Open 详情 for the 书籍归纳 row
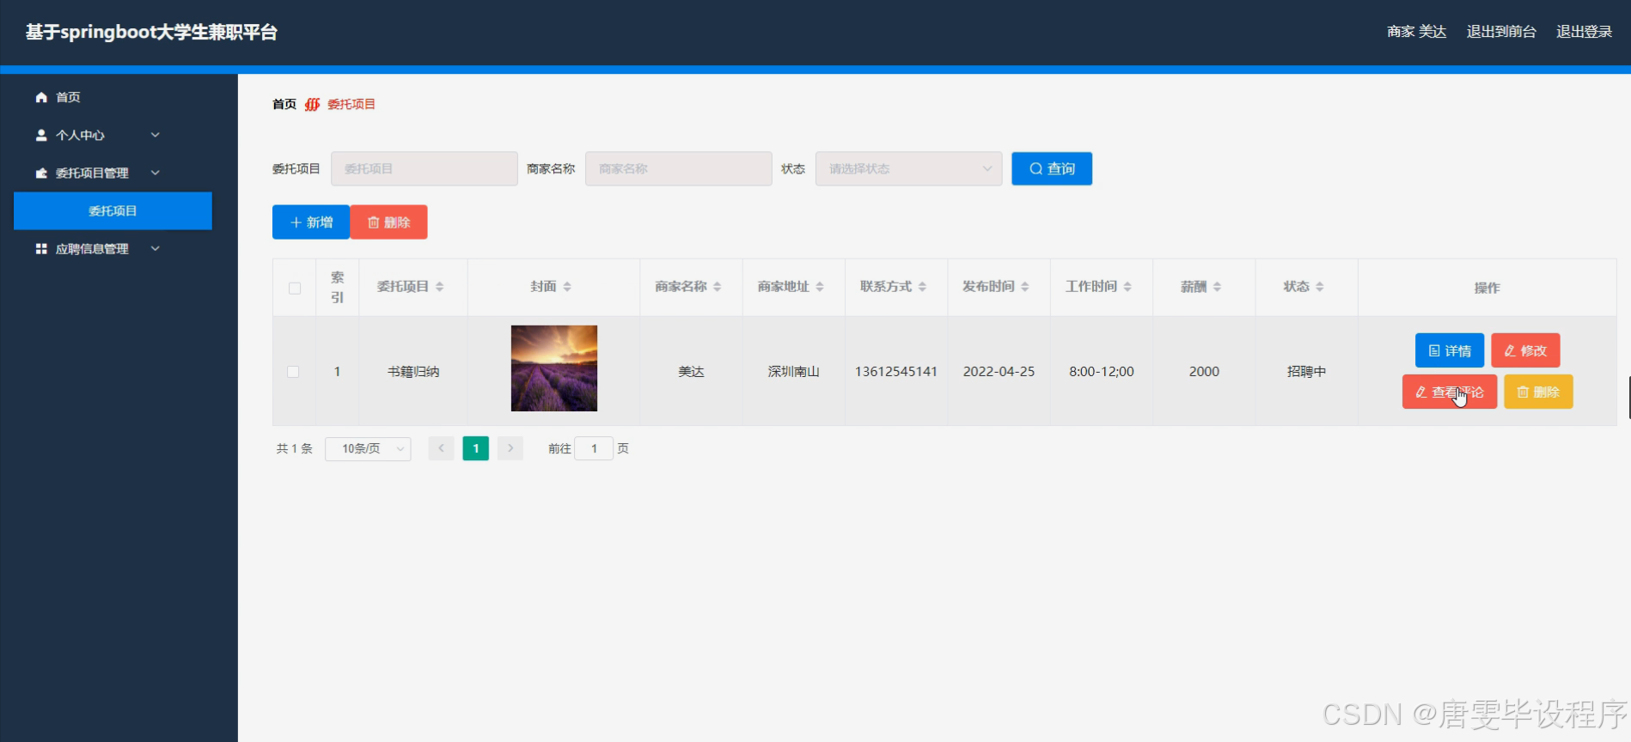The width and height of the screenshot is (1631, 742). [1450, 350]
